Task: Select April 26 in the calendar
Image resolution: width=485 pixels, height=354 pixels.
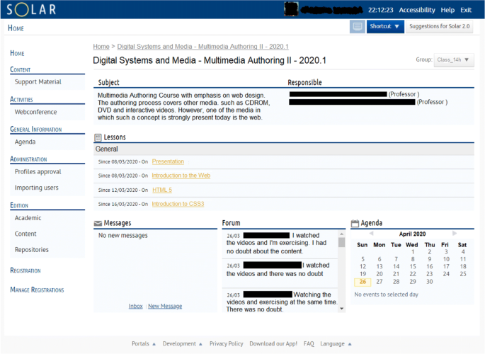Action: pos(363,282)
